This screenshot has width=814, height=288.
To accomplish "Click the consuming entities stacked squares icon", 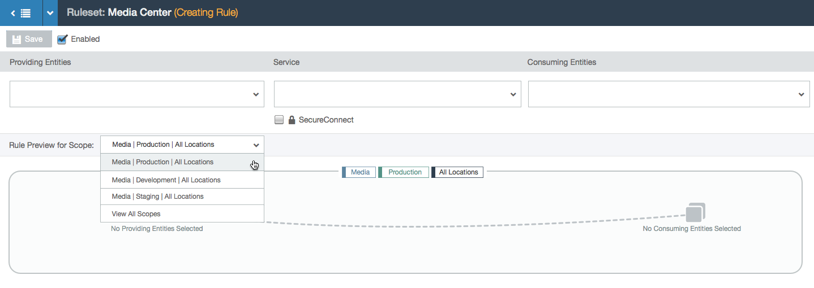I will [695, 212].
